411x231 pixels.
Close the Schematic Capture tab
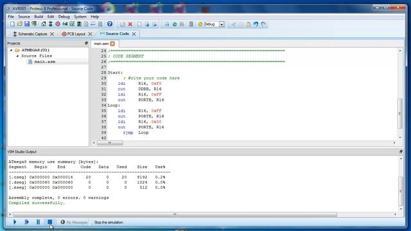pos(52,34)
